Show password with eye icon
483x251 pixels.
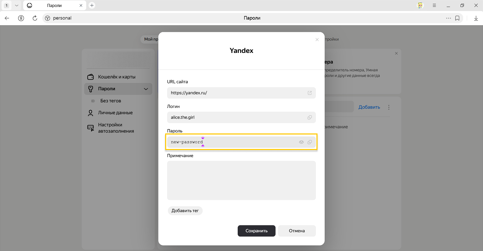coord(301,142)
